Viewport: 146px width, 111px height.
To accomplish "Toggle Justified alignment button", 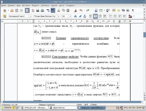I will [105, 16].
